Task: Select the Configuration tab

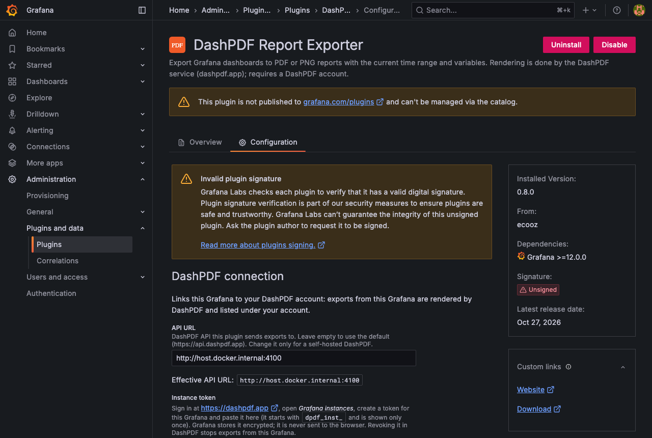Action: point(268,142)
